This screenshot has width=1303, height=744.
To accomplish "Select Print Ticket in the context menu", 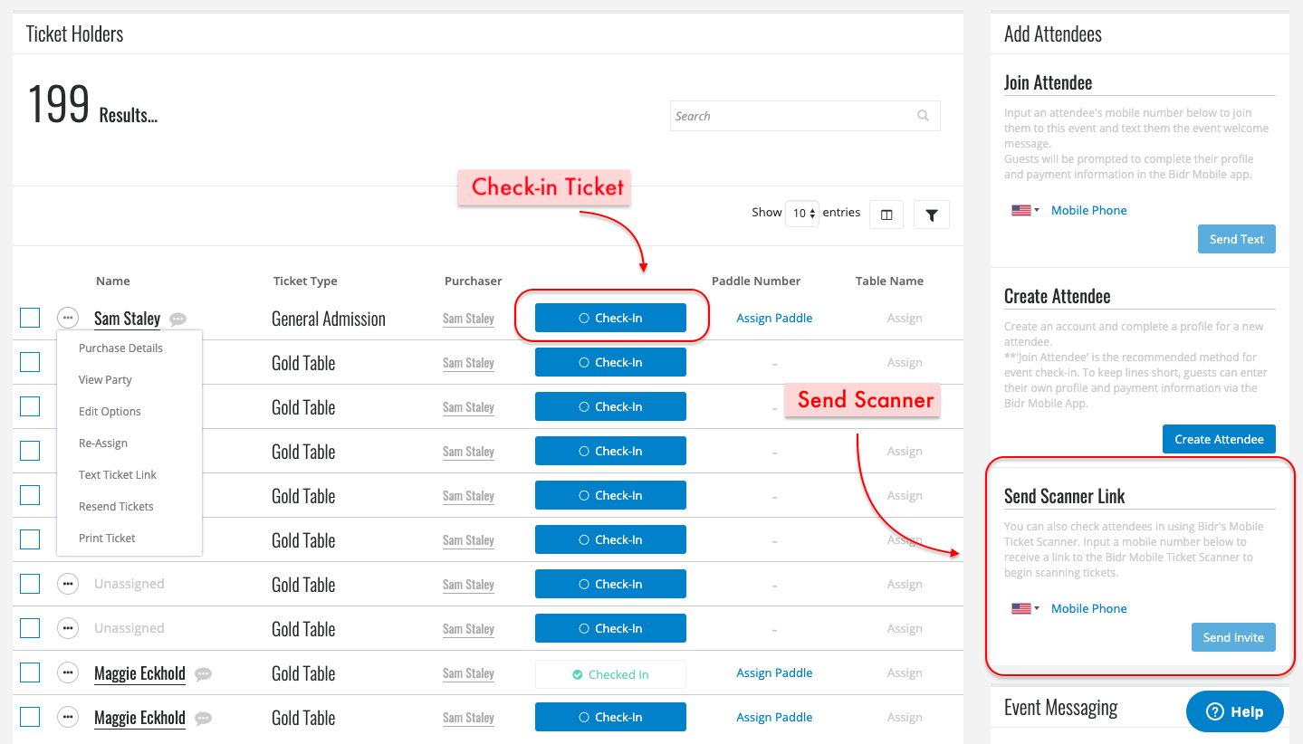I will (107, 539).
